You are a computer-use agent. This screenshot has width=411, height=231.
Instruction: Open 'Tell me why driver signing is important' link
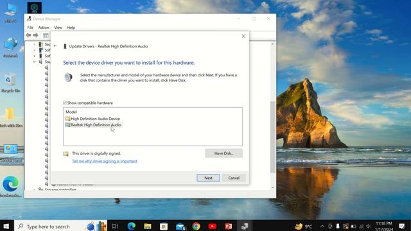105,161
